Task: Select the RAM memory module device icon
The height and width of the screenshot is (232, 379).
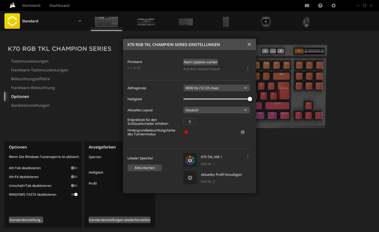Action: [x=146, y=22]
